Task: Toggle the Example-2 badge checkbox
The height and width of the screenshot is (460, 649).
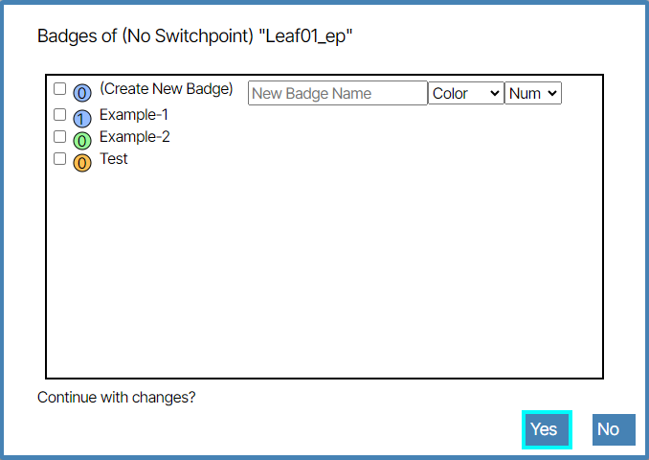Action: point(59,137)
